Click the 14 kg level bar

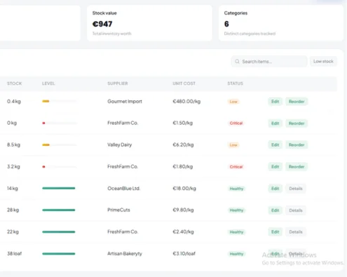tap(59, 188)
